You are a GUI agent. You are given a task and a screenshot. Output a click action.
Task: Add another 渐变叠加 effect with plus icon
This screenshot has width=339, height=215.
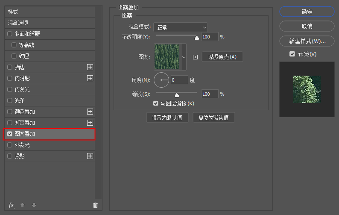pos(90,123)
